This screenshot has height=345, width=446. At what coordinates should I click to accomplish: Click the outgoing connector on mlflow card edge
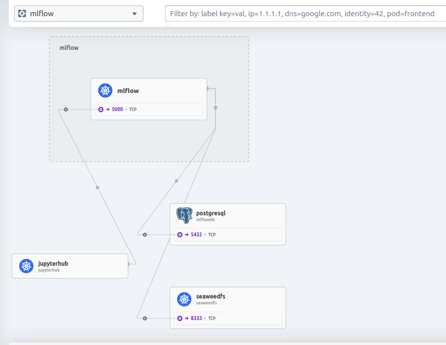pyautogui.click(x=208, y=89)
